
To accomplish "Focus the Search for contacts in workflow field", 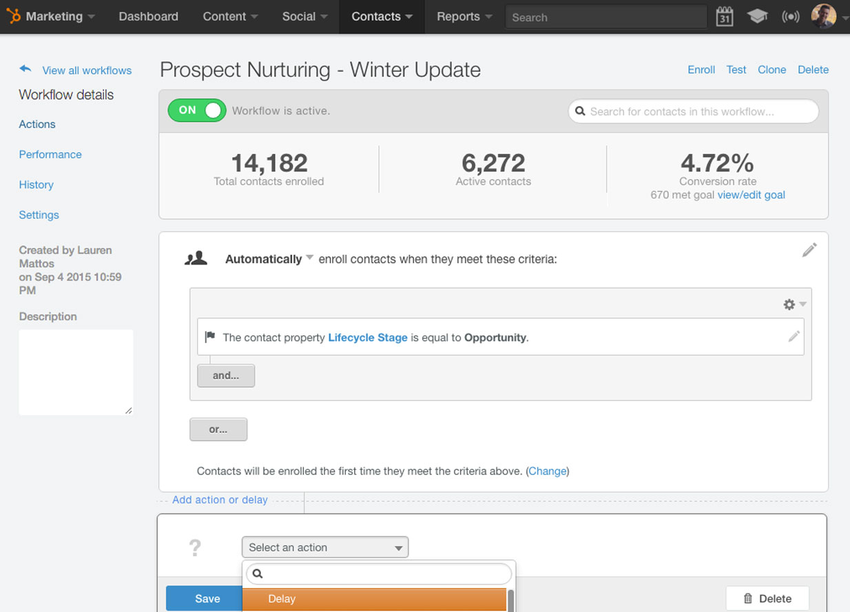I will pyautogui.click(x=694, y=112).
